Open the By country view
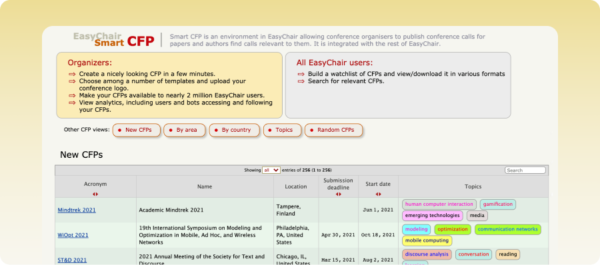 (234, 130)
